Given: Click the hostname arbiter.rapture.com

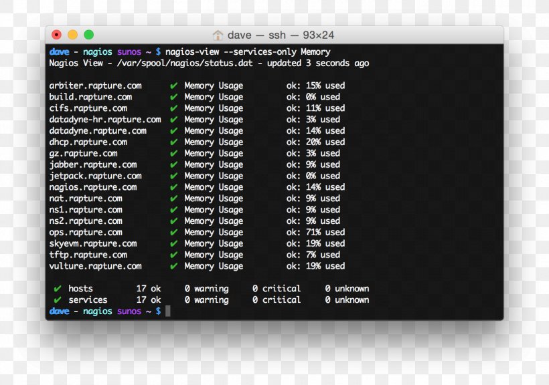Looking at the screenshot, I should click(95, 86).
